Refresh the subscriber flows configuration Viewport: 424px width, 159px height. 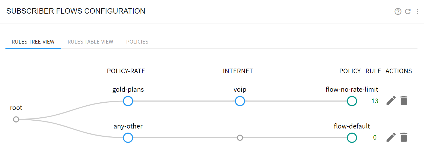(x=408, y=11)
